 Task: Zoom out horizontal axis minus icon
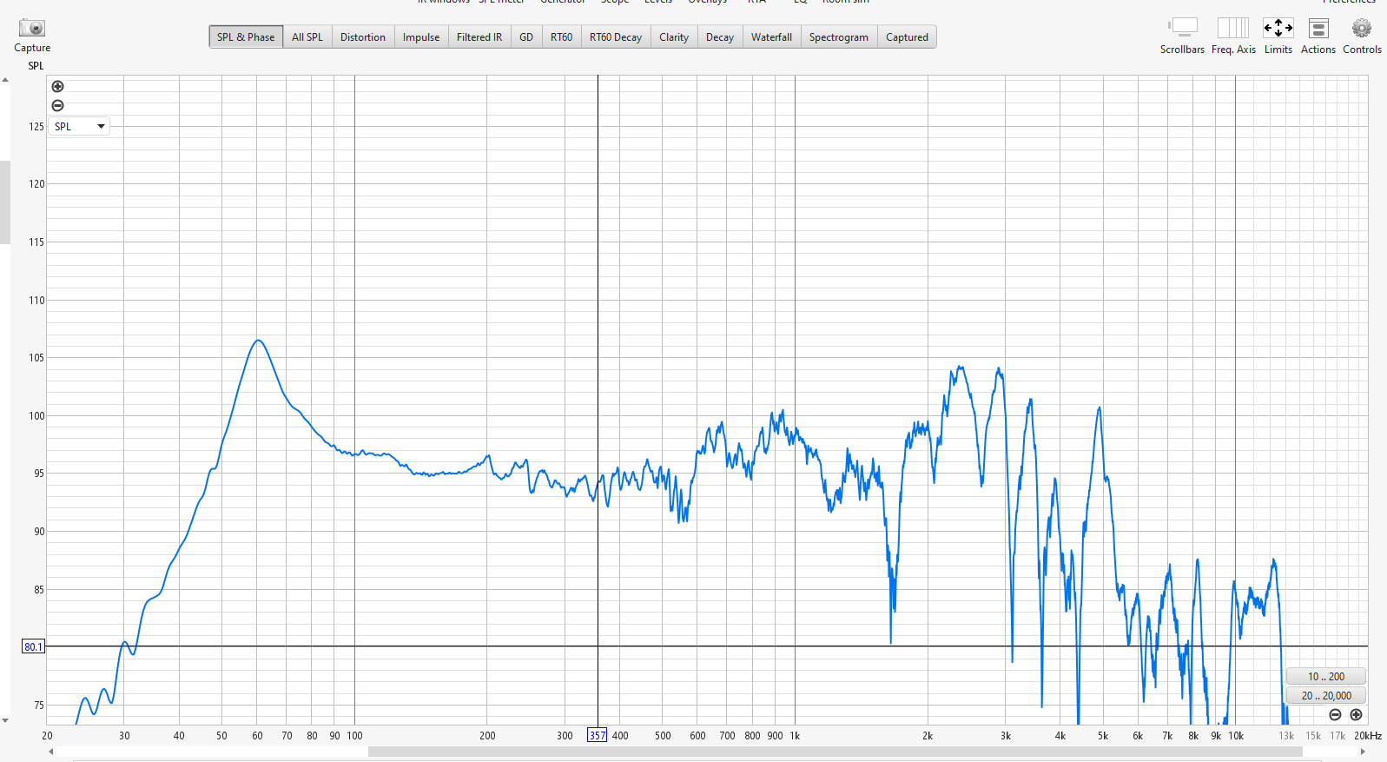tap(1335, 714)
